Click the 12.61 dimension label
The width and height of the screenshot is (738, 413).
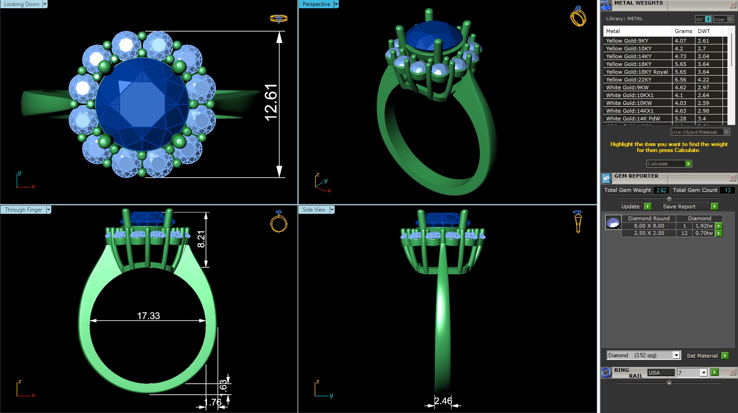(x=271, y=103)
